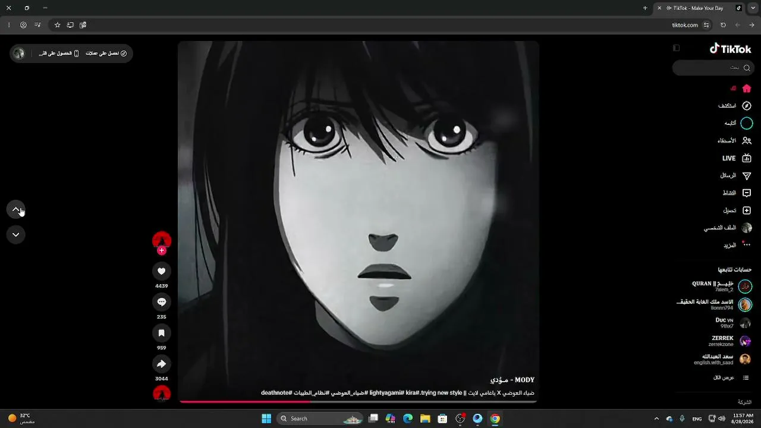Open File Explorer from the taskbar
The image size is (761, 428).
(x=425, y=418)
